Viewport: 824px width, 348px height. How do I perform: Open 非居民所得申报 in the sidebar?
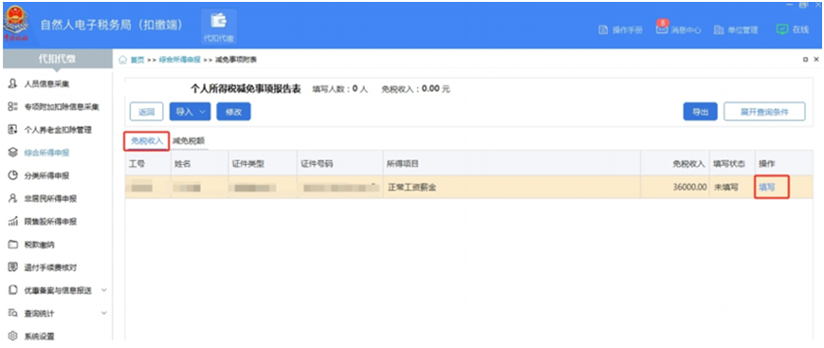(x=50, y=199)
